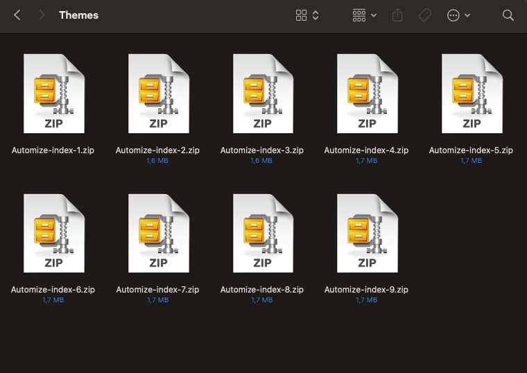
Task: Select the Automize-index-9.zip archive icon
Action: pyautogui.click(x=367, y=233)
